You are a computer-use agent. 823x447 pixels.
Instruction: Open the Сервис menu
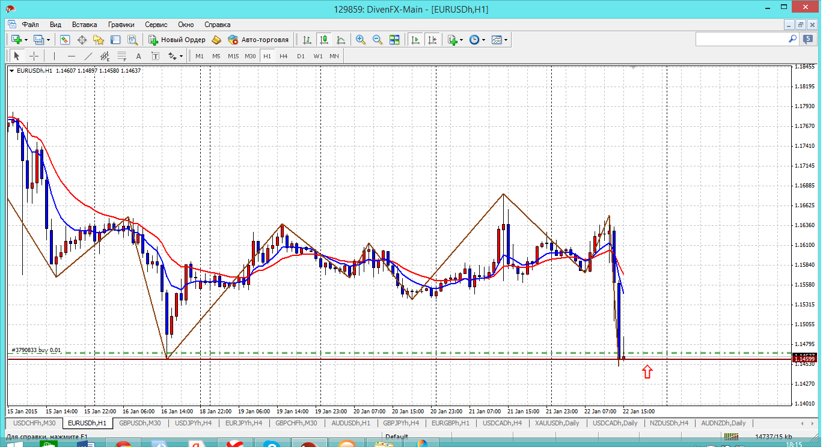pyautogui.click(x=156, y=25)
